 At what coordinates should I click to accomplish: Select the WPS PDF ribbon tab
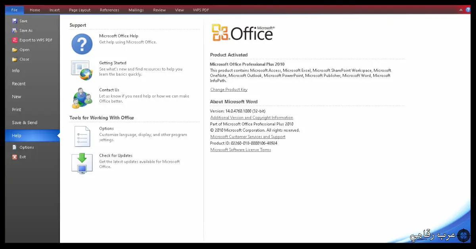(201, 10)
